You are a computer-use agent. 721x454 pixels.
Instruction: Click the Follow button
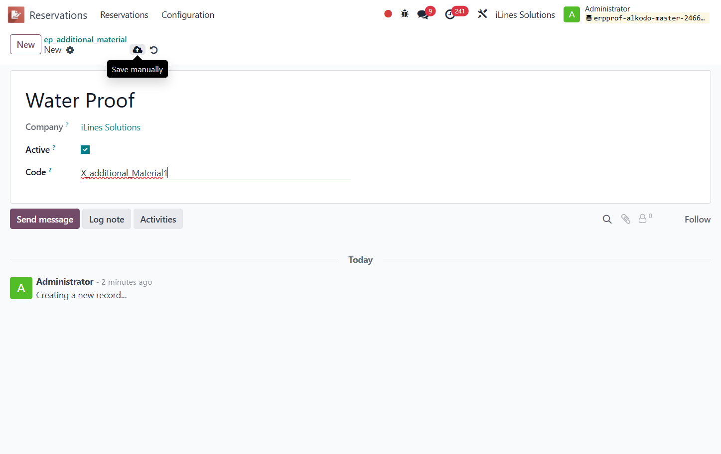(x=698, y=219)
